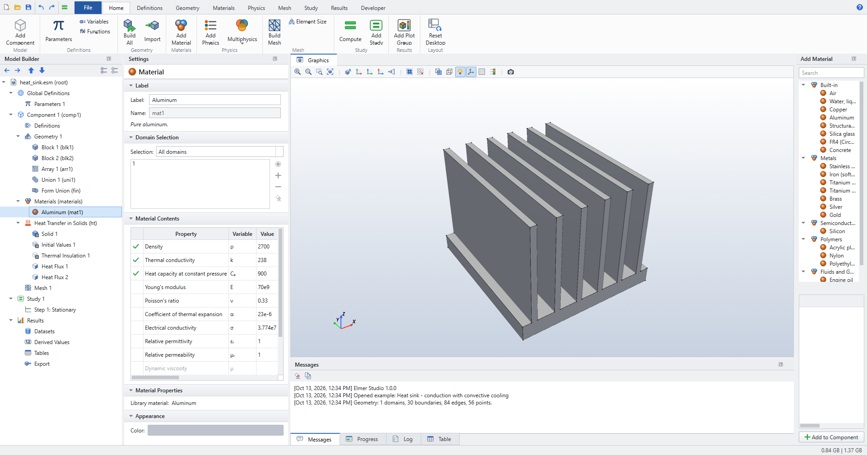
Task: Take a snapshot with the camera icon
Action: tap(511, 72)
